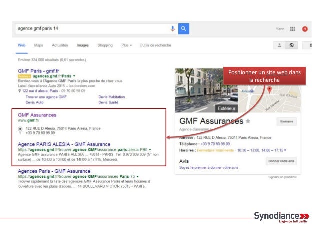Select the global results globe icon
This screenshot has height=231, width=319.
point(292,45)
